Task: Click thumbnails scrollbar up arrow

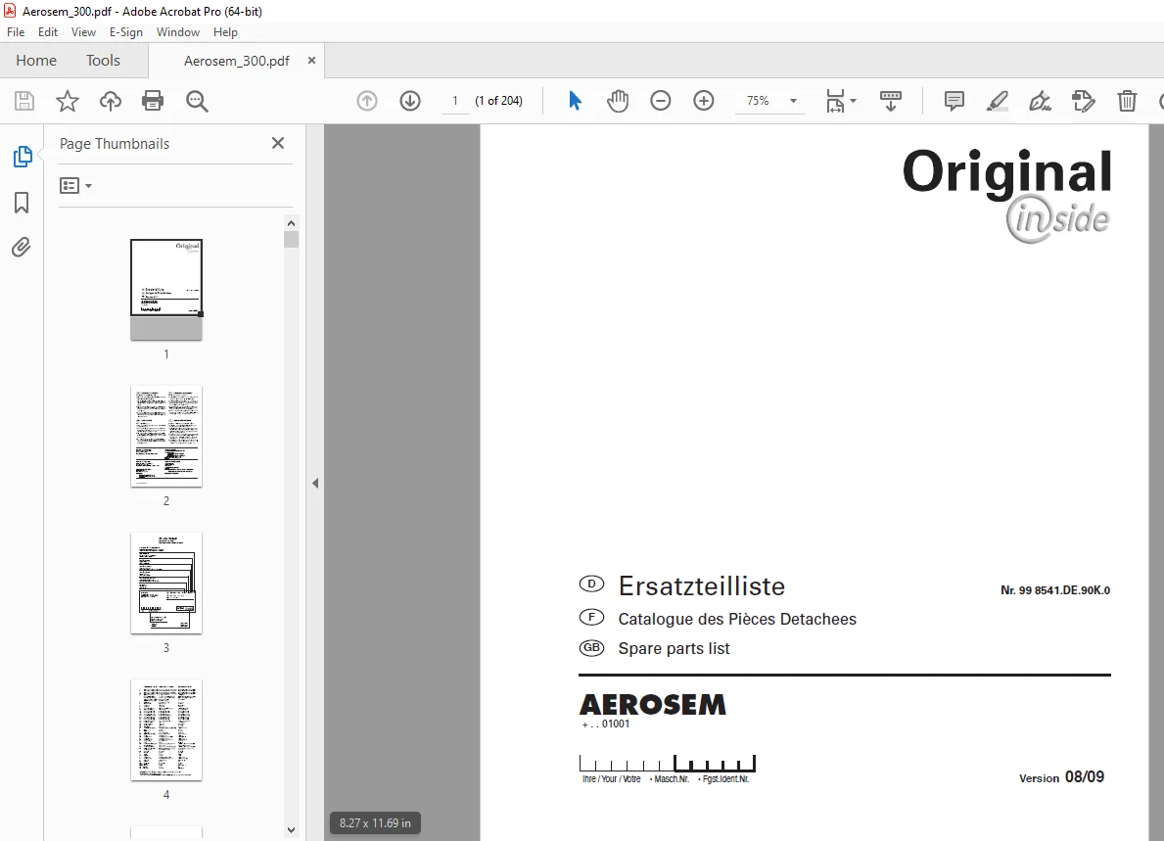Action: [291, 223]
